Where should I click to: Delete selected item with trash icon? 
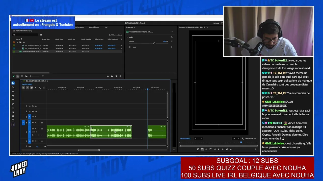pos(120,76)
